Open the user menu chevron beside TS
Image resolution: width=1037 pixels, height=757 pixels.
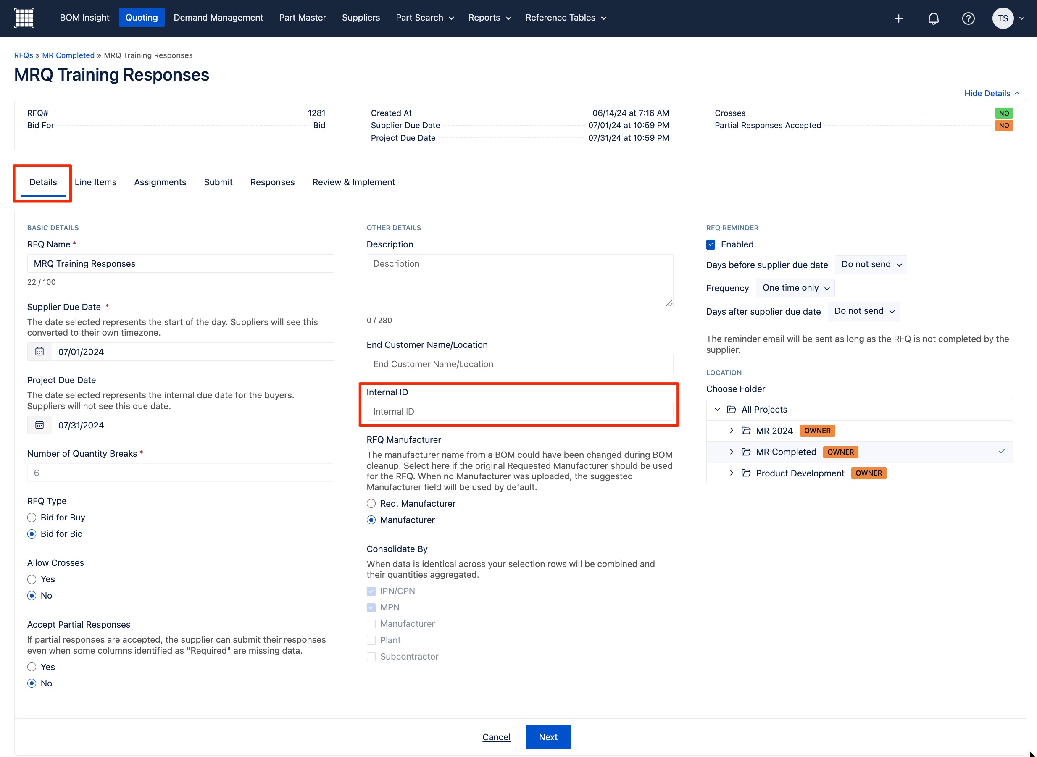coord(1021,18)
